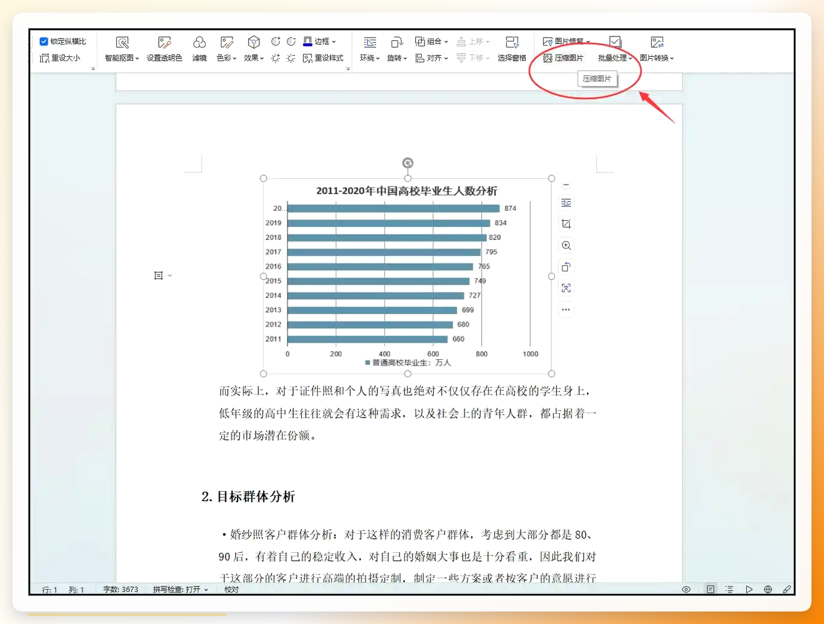Click the 行: 1 row indicator

click(49, 590)
